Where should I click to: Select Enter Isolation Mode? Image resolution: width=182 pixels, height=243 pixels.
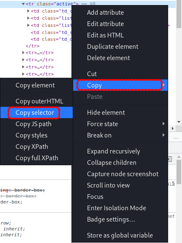(x=120, y=208)
